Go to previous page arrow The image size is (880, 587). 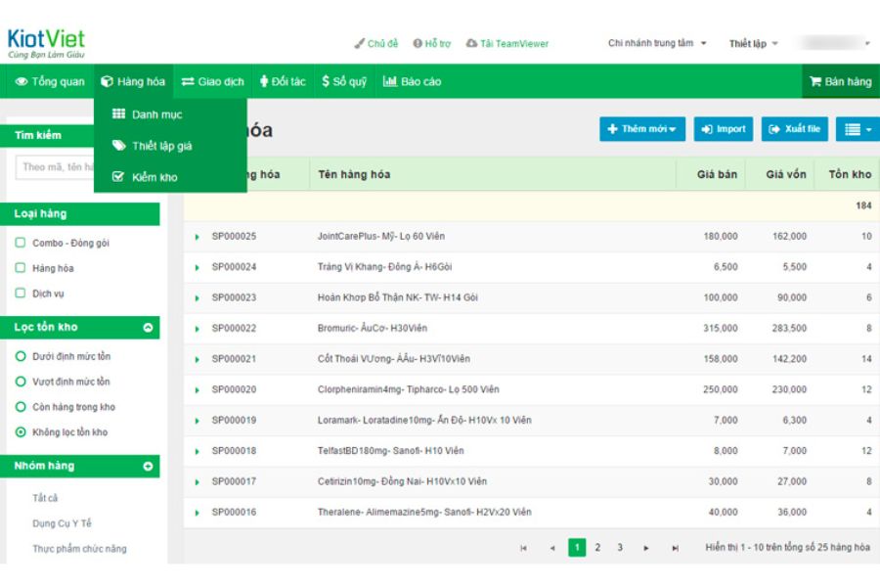[x=552, y=548]
